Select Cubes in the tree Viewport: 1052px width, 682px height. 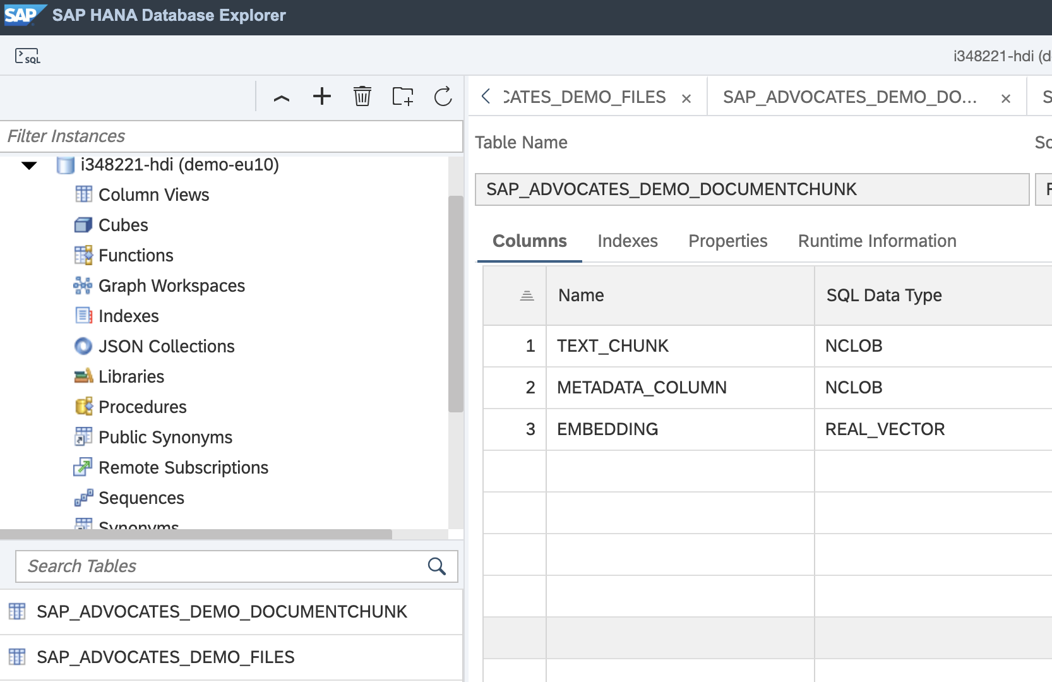[123, 225]
